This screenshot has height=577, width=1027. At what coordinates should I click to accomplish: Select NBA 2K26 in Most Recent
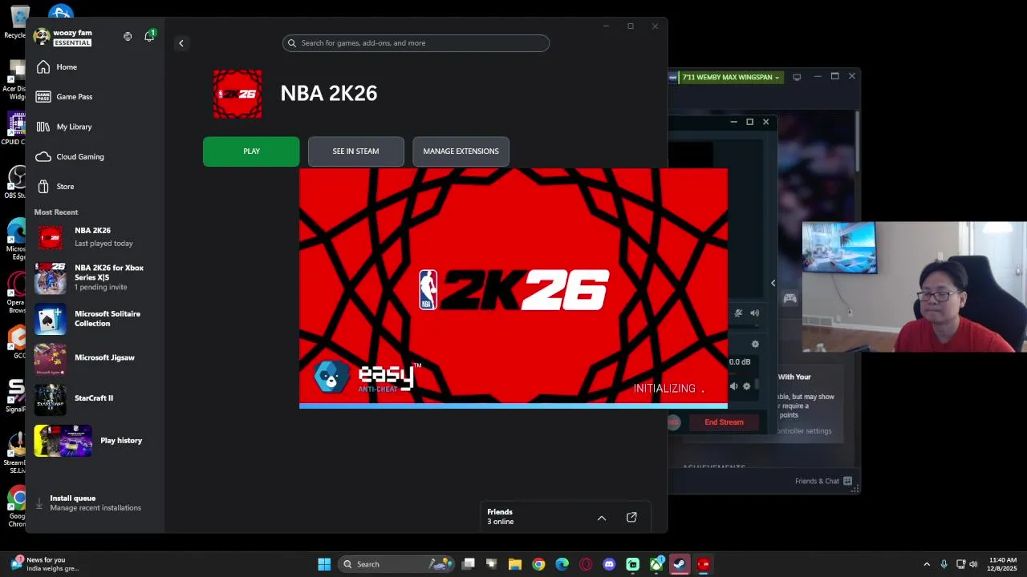point(95,237)
